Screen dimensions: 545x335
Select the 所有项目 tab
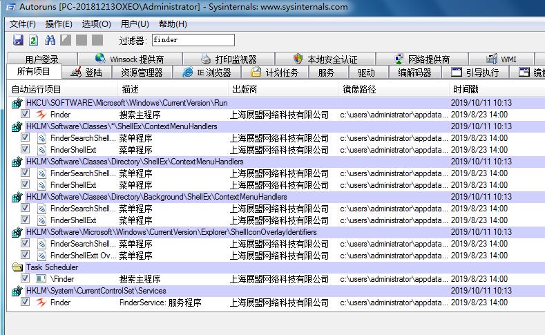tap(34, 72)
